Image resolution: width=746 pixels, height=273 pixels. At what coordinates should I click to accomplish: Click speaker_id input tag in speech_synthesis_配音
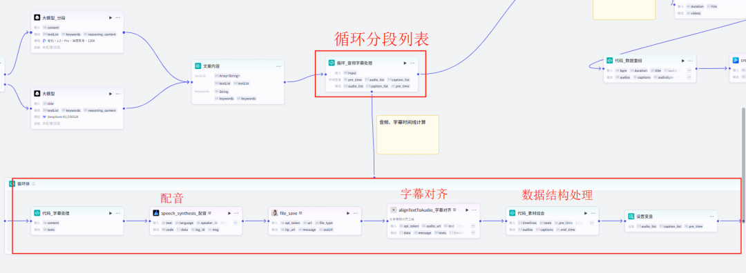pyautogui.click(x=207, y=223)
